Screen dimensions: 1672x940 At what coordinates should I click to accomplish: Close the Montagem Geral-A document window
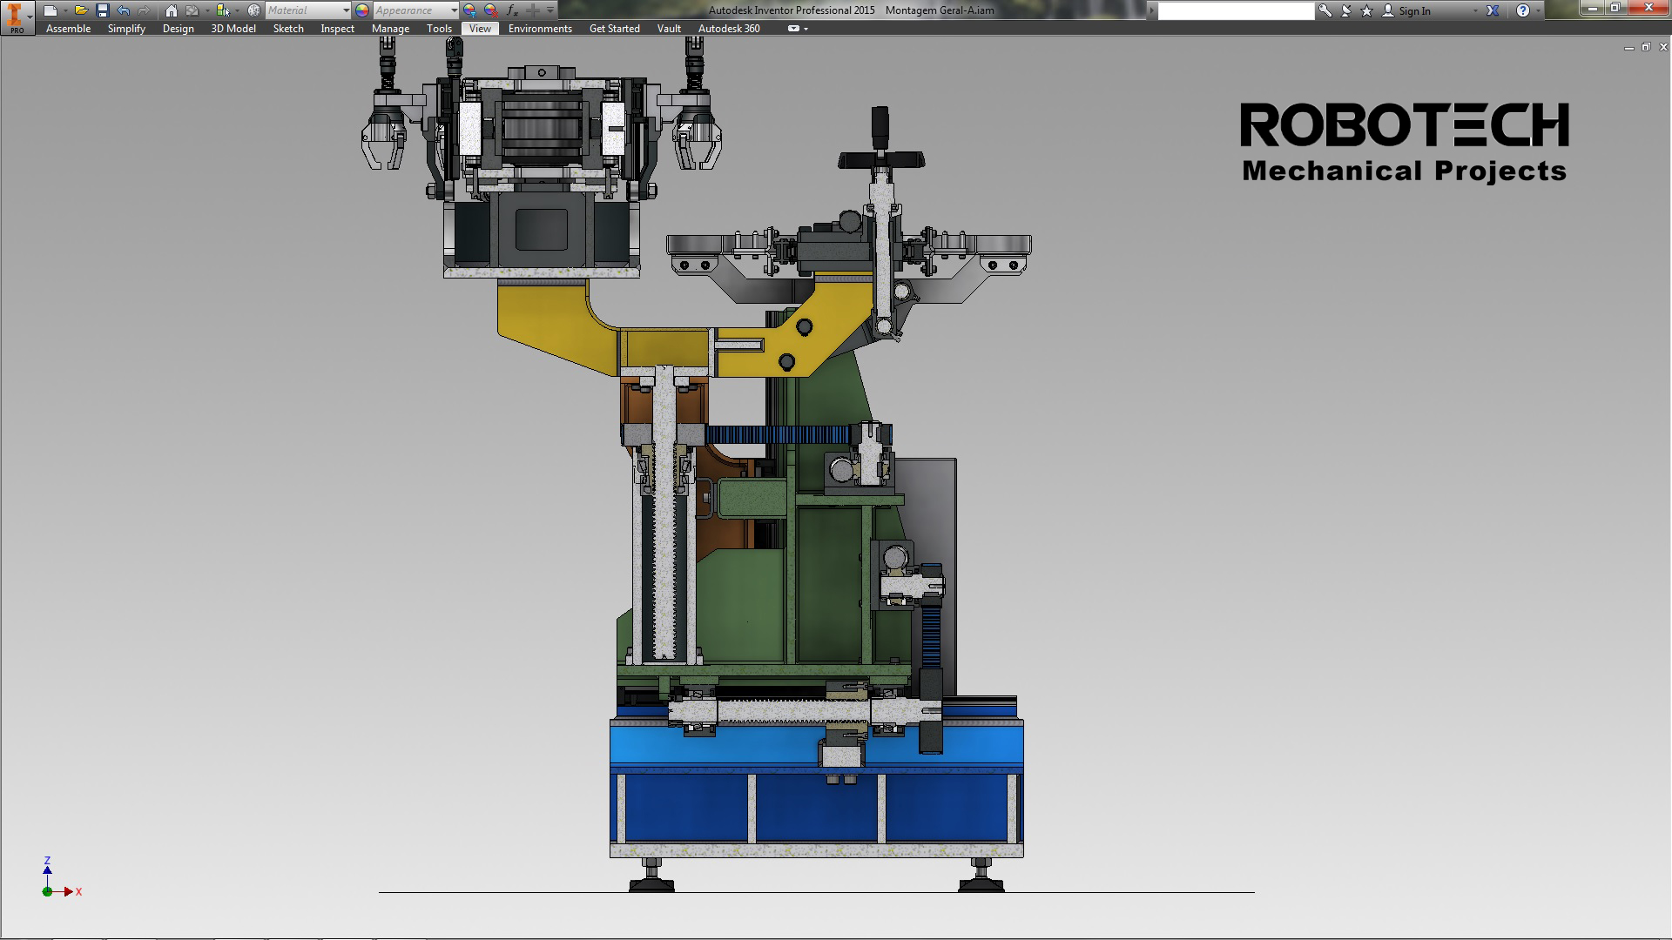(x=1663, y=48)
